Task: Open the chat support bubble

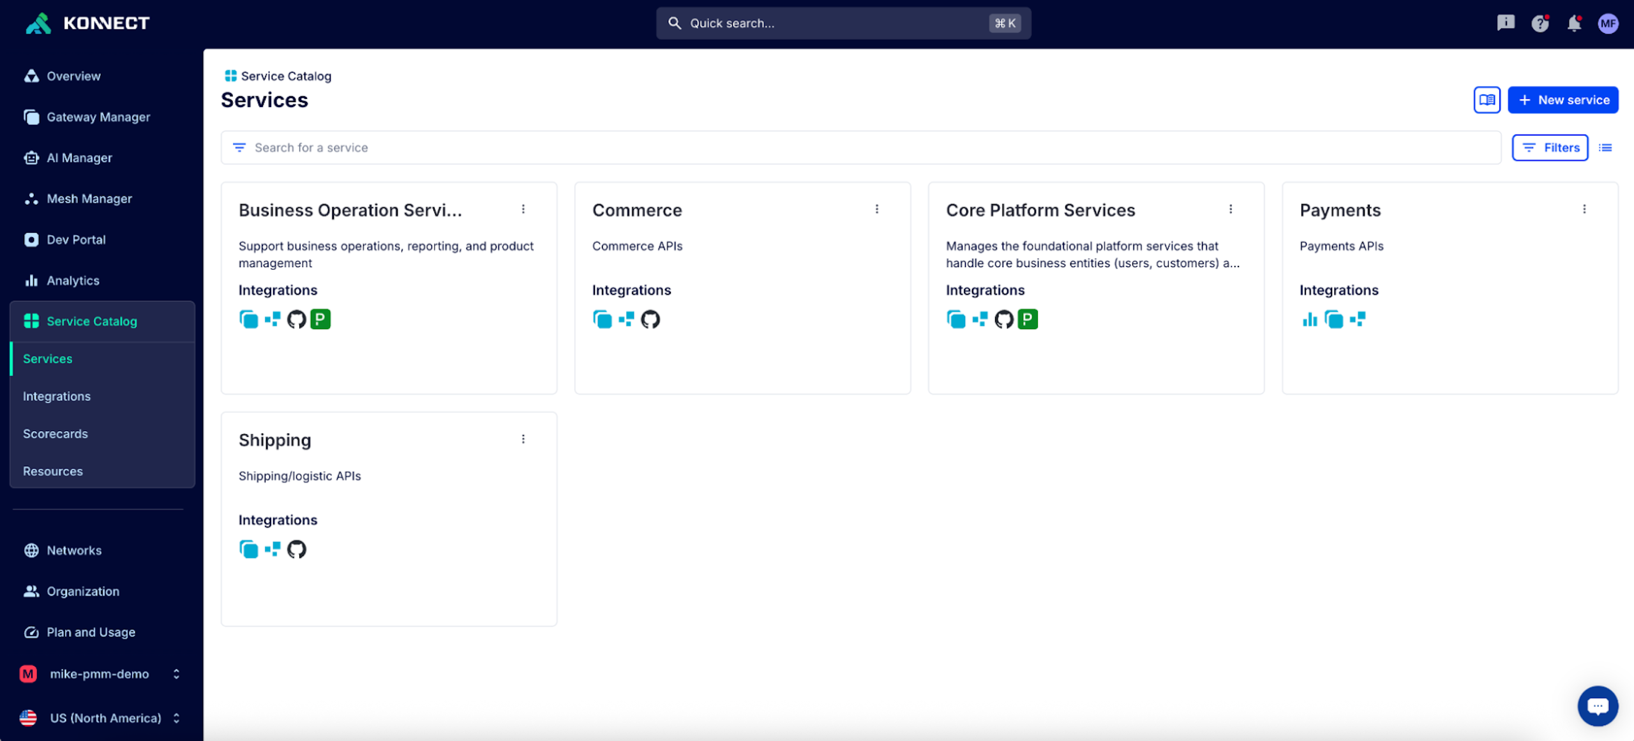Action: (x=1598, y=706)
